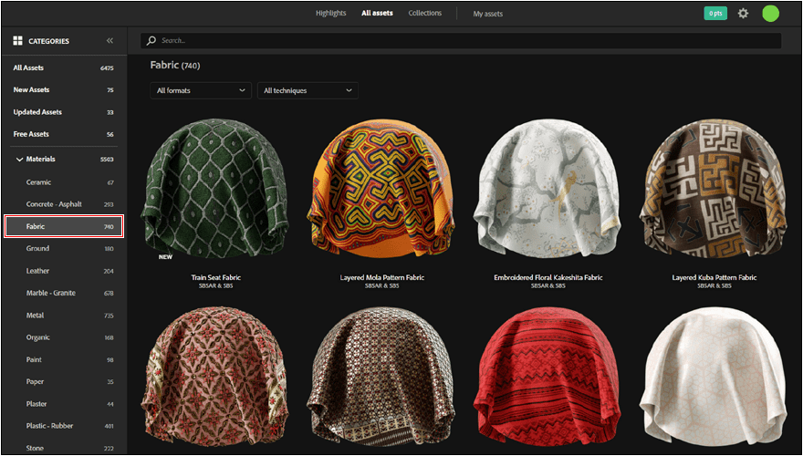
Task: Switch to the Highlights tab
Action: click(331, 14)
